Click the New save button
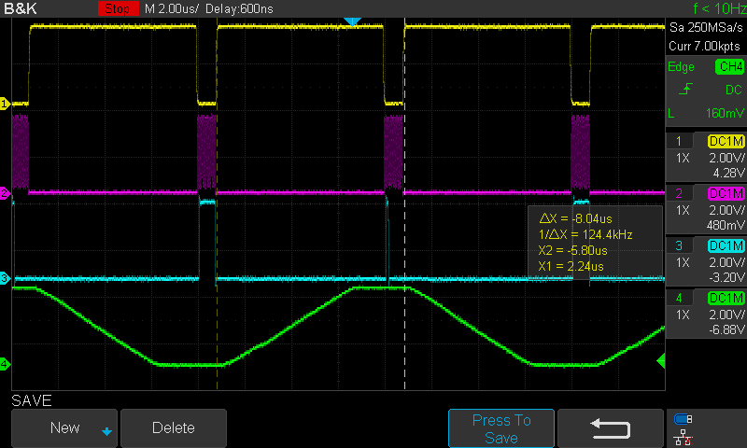The height and width of the screenshot is (448, 747). click(x=64, y=427)
